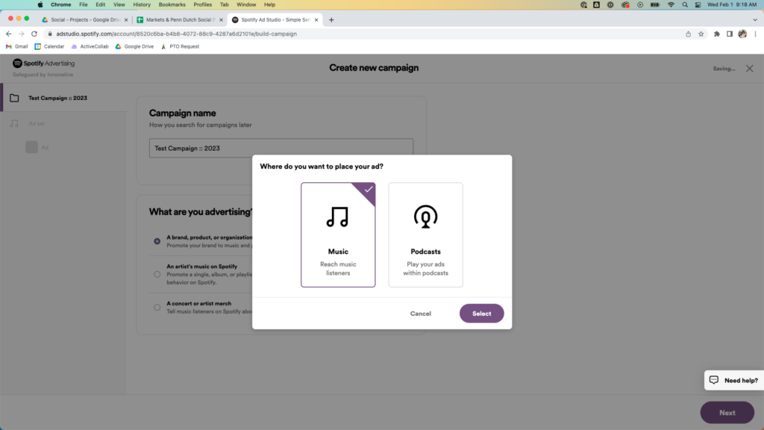
Task: Open the Chrome extensions puzzle icon
Action: tap(717, 34)
